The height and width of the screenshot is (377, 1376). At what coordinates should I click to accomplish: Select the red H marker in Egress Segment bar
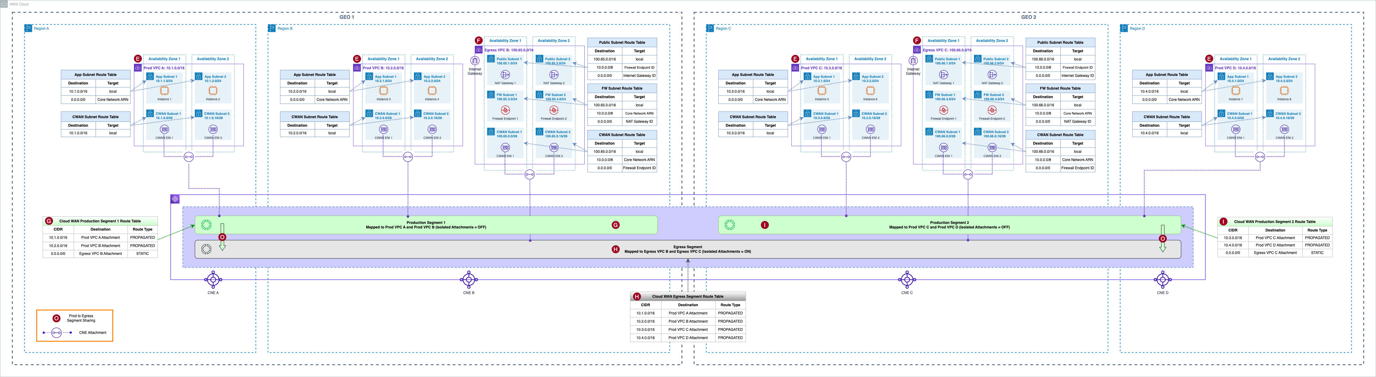[615, 249]
